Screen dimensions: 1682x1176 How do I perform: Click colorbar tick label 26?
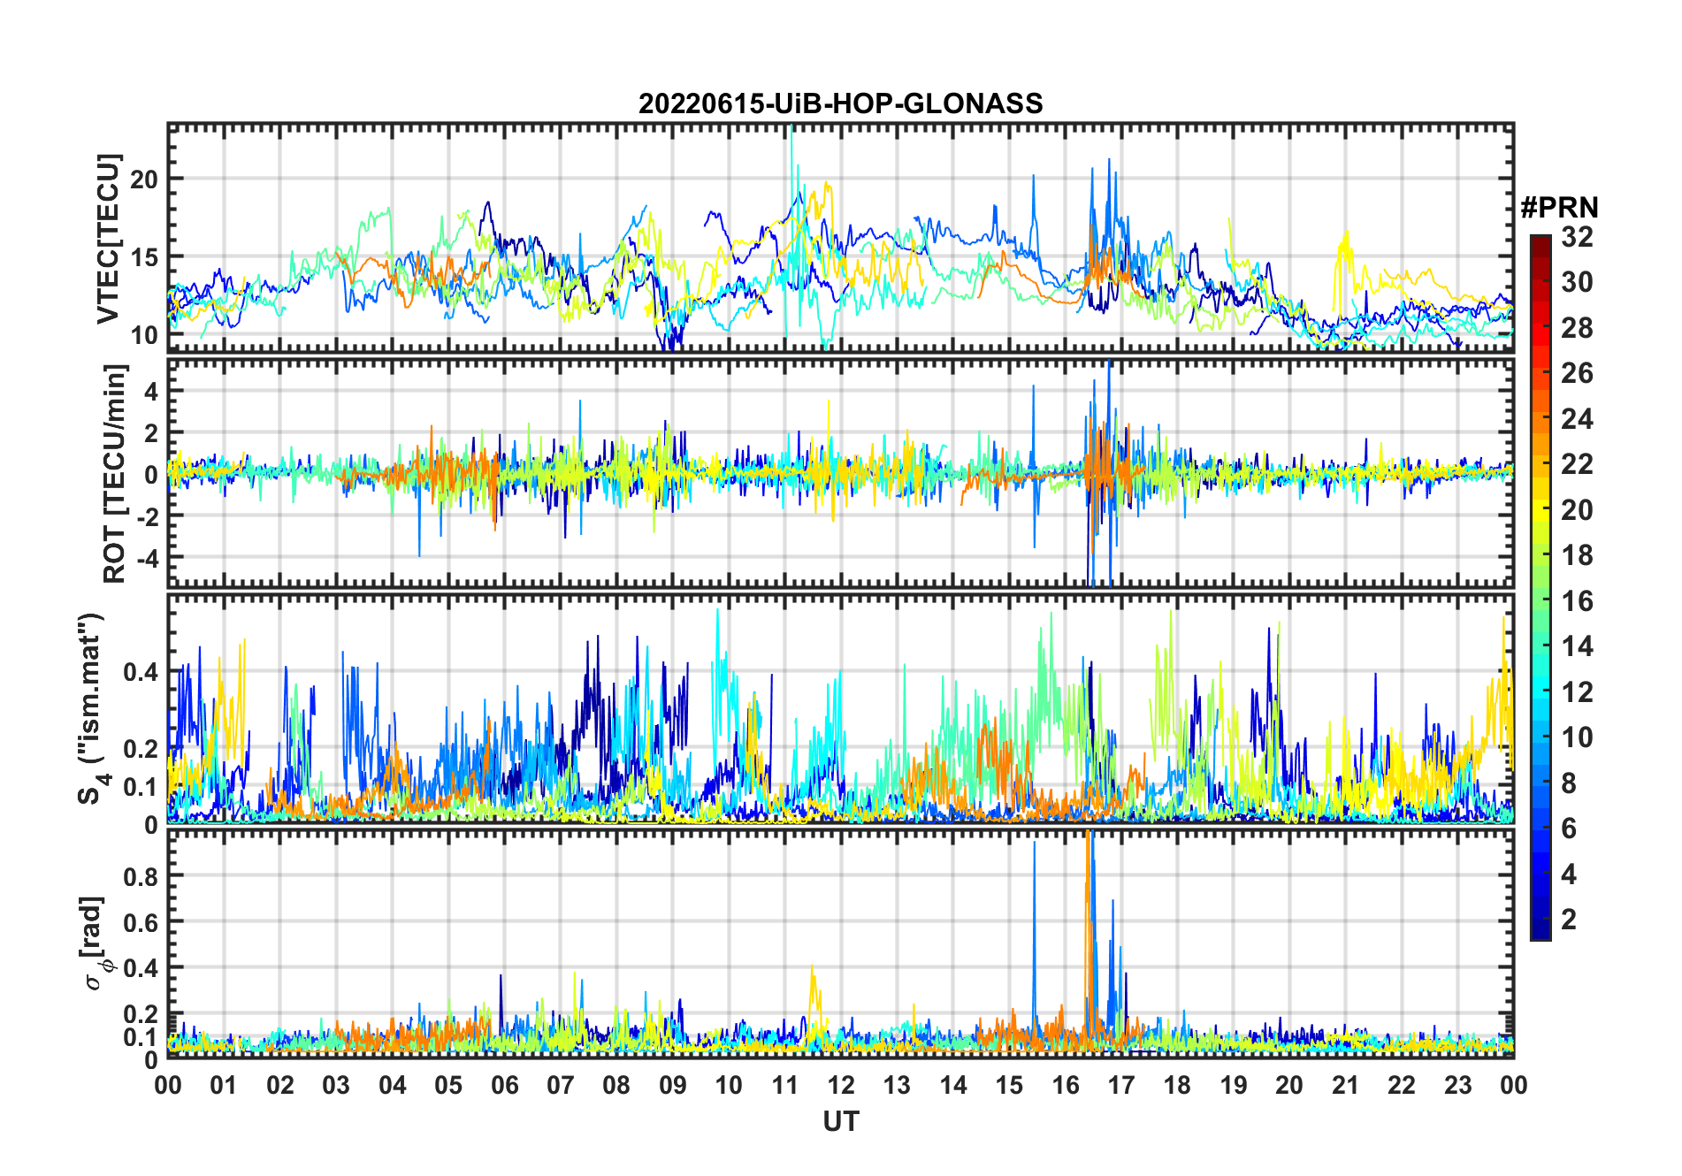coord(1577,373)
